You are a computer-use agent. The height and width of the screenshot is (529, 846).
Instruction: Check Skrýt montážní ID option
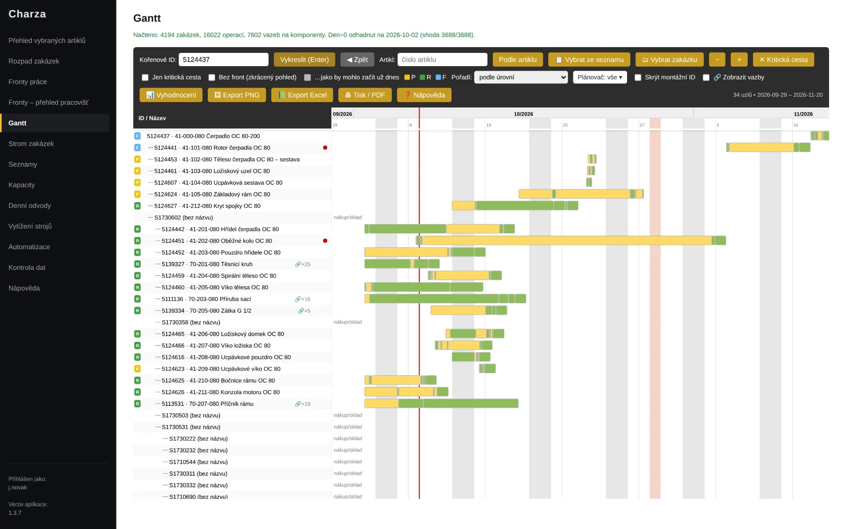(x=638, y=77)
